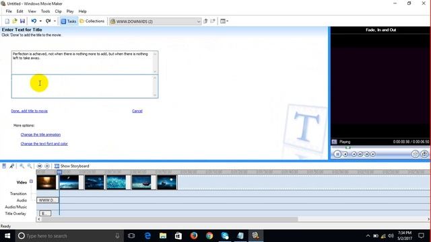Zoom in the timeline
431x242 pixels.
[x=22, y=166]
